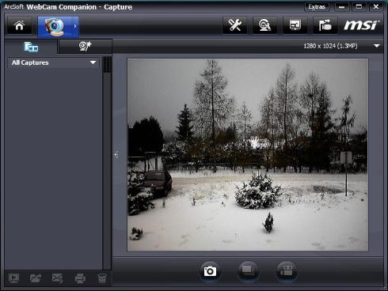This screenshot has width=388, height=291.
Task: Print the selected capture icon
Action: pyautogui.click(x=80, y=278)
